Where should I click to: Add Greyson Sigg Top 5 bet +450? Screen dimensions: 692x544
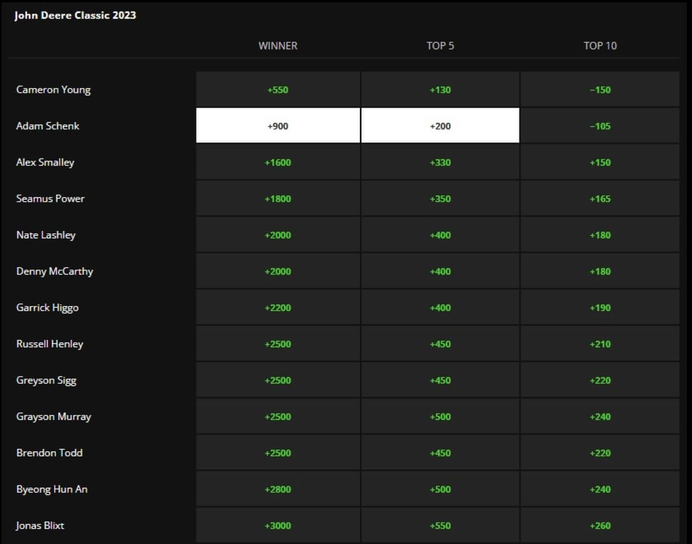click(440, 380)
